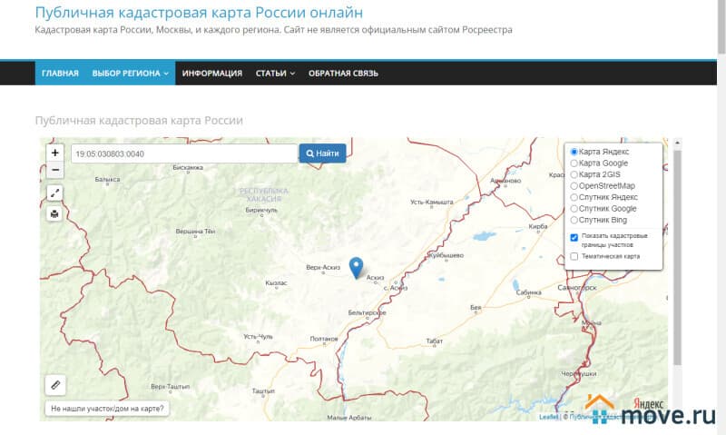Select Карта Google radio option
726x435 pixels.
click(574, 163)
